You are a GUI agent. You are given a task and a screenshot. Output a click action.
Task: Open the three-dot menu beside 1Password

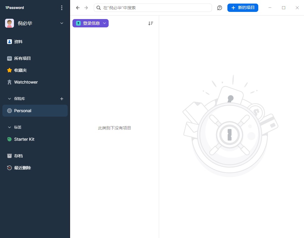pos(62,8)
